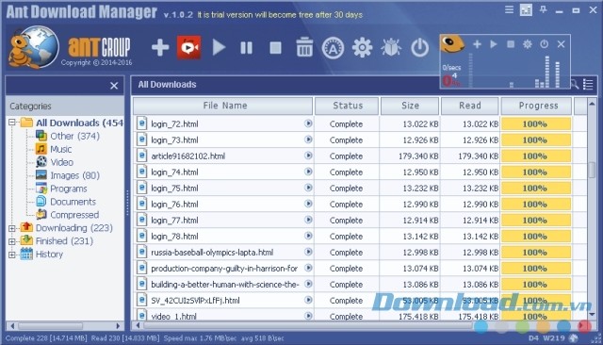This screenshot has height=345, width=603.
Task: Click the arrow button on SV_42CUIzSVlPxLfFj.html row
Action: (308, 300)
